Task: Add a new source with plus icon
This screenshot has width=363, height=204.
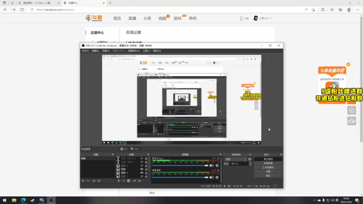Action: (118, 180)
